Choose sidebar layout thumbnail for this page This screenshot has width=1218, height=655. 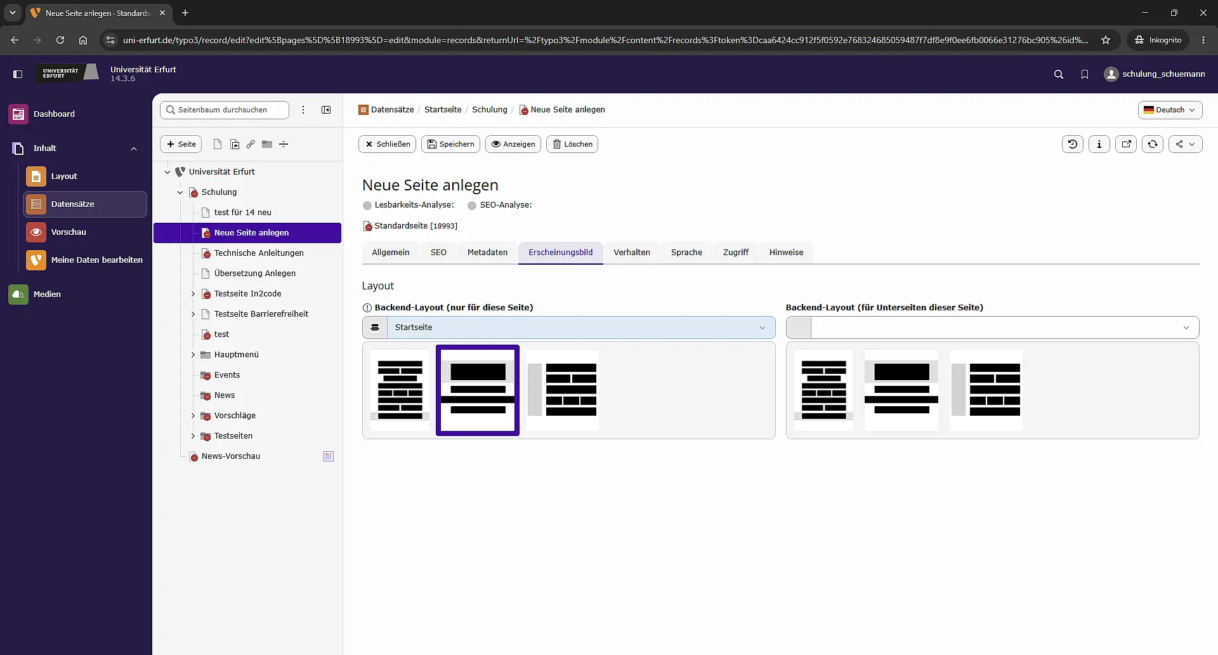pyautogui.click(x=562, y=390)
